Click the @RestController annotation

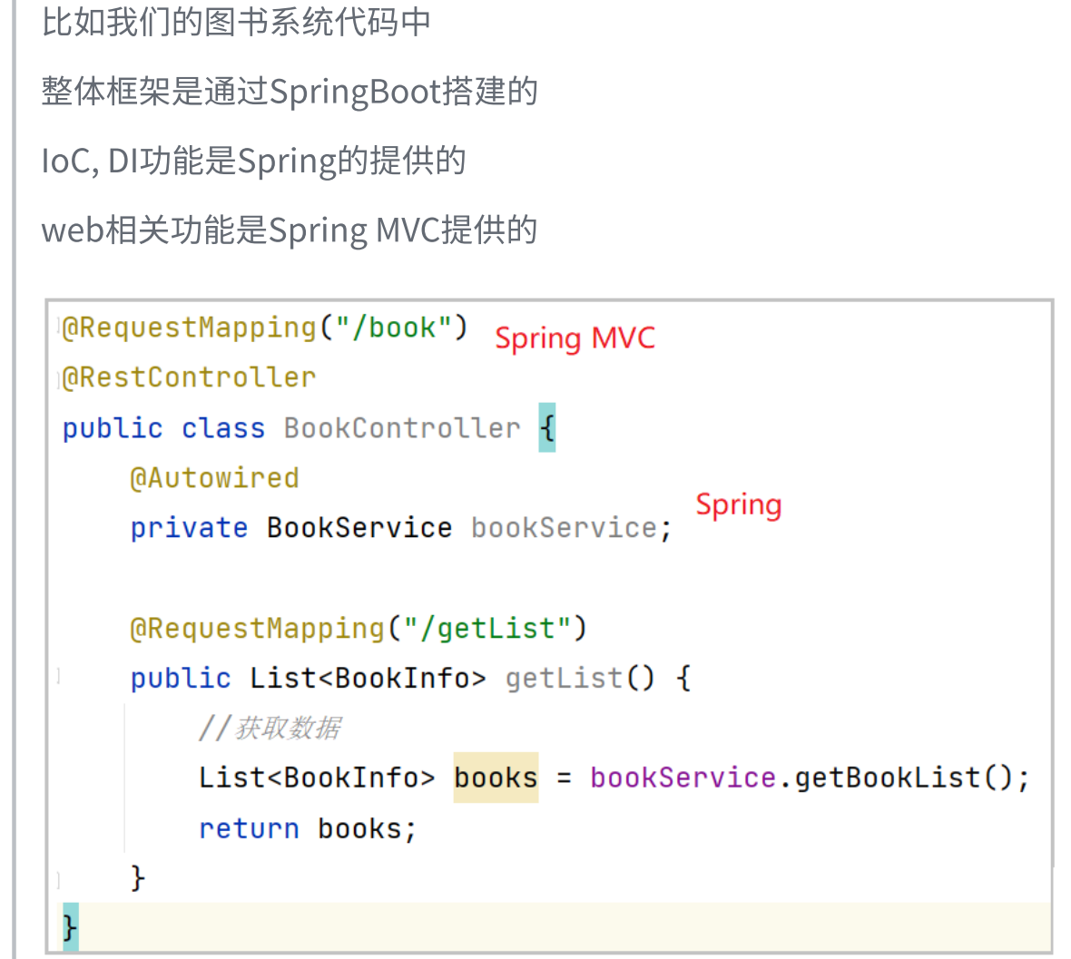(x=189, y=377)
